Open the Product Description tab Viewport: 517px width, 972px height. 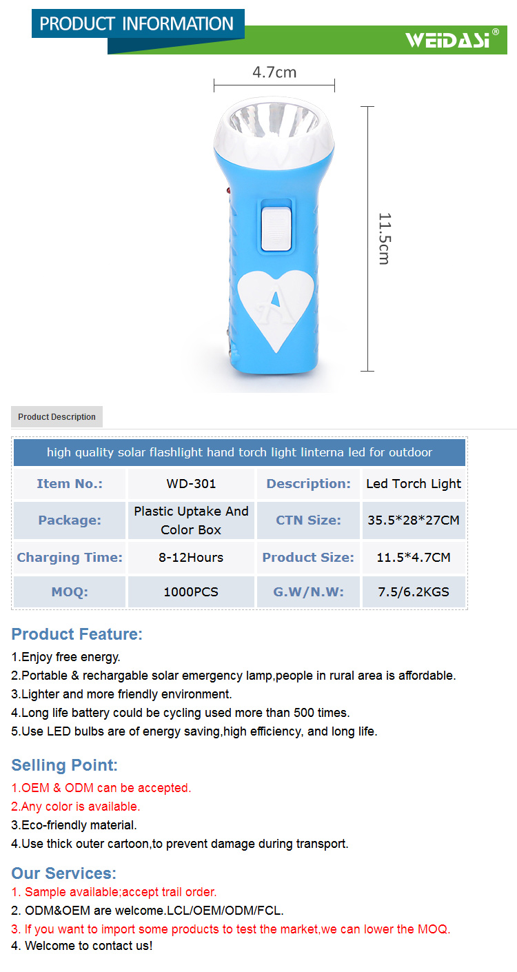coord(57,417)
